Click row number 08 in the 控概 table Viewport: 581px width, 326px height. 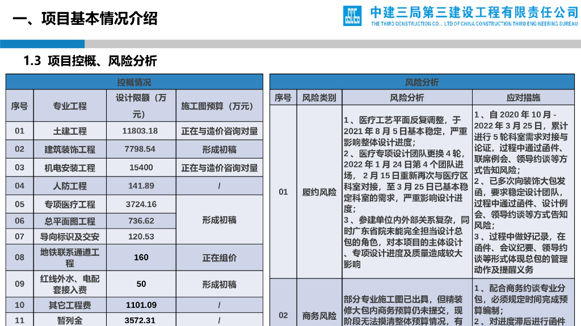[x=20, y=258]
